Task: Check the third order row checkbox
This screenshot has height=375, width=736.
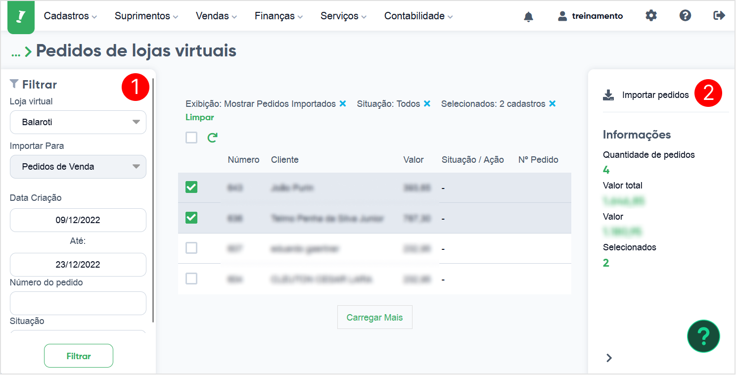Action: 191,248
